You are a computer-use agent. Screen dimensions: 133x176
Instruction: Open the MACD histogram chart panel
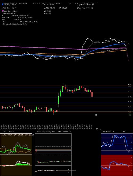[16, 165]
